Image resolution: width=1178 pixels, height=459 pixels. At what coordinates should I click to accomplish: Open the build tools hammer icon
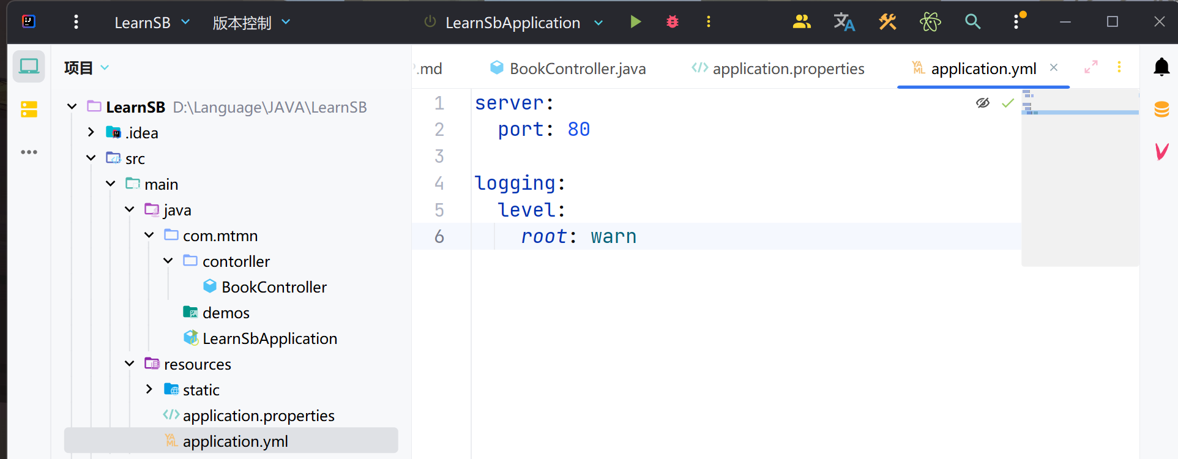pyautogui.click(x=887, y=22)
